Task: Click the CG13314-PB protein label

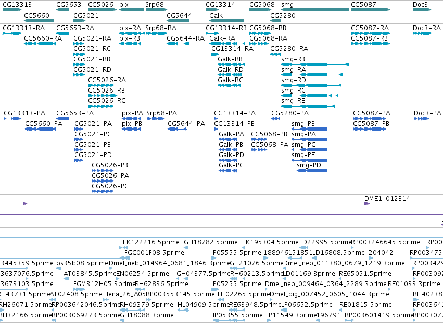Action: click(234, 124)
